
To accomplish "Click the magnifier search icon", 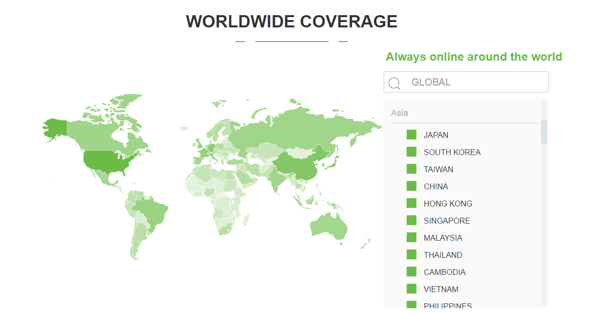I will (x=394, y=83).
